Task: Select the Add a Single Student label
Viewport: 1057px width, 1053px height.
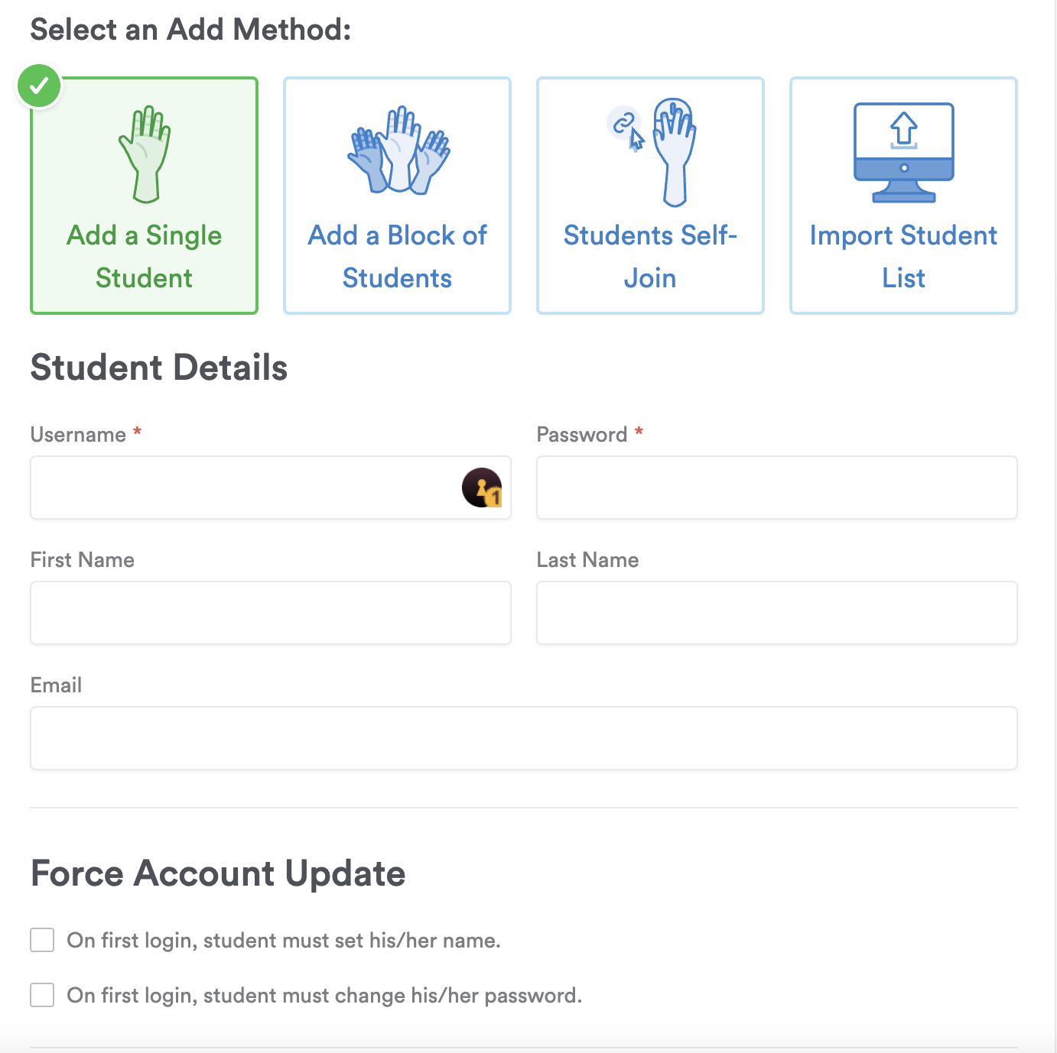Action: [x=144, y=256]
